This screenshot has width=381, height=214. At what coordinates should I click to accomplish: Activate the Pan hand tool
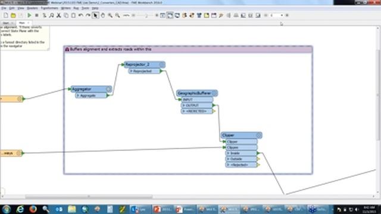pos(103,15)
